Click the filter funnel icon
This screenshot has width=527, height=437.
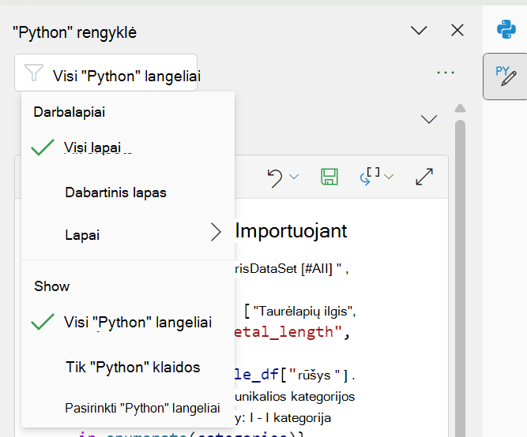tap(34, 73)
